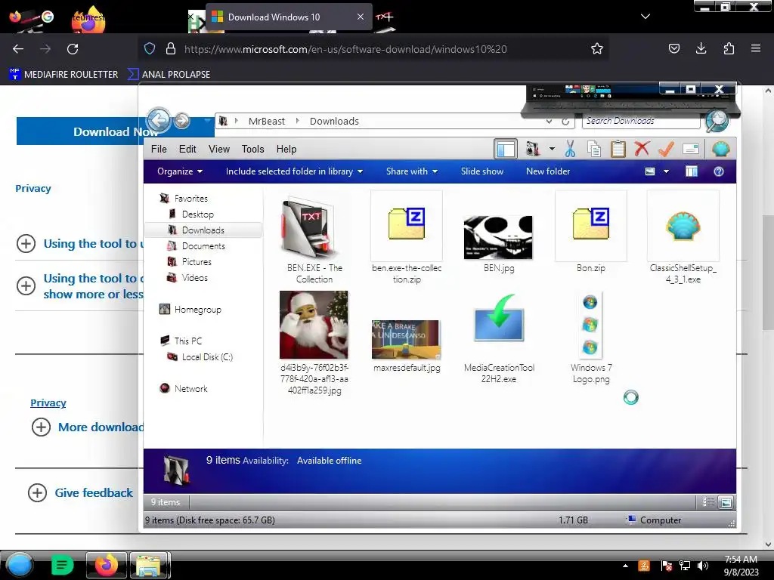Viewport: 774px width, 580px height.
Task: Expand the Give feedback section
Action: pos(80,492)
